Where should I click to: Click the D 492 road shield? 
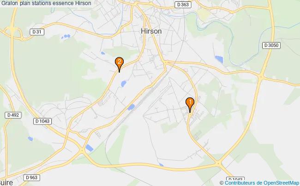[x=13, y=115]
